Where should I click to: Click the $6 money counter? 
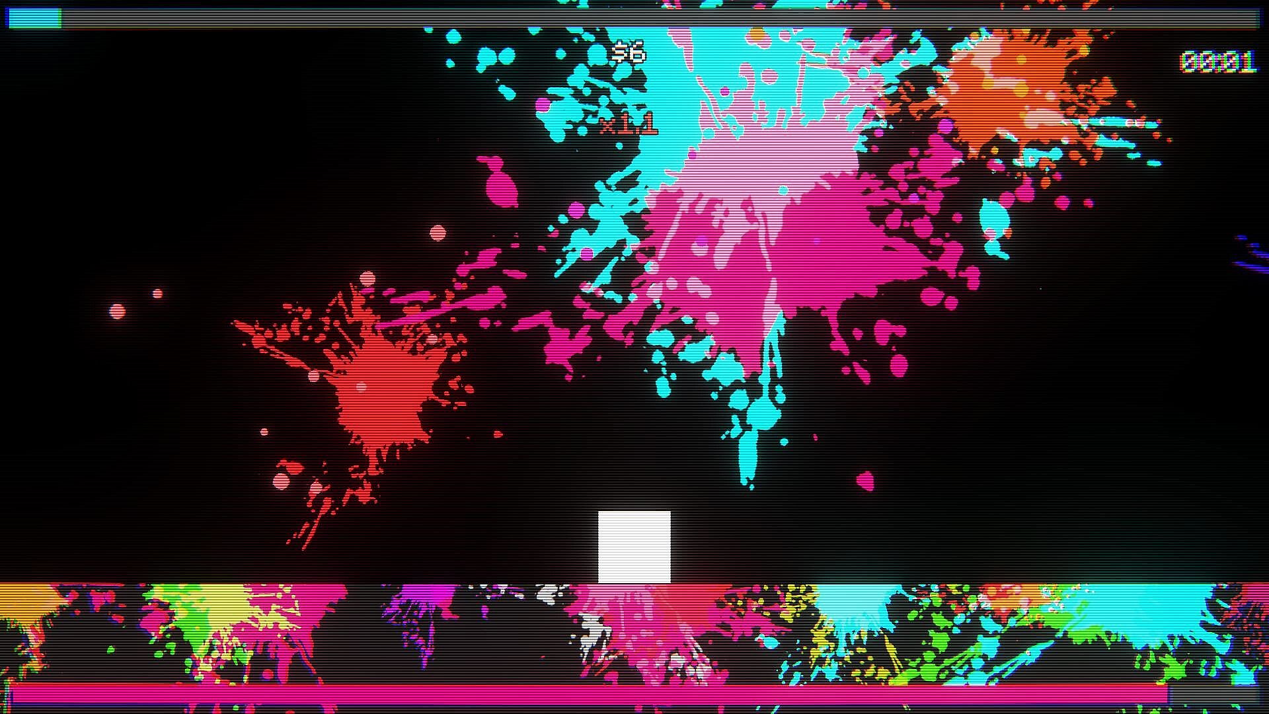point(628,52)
